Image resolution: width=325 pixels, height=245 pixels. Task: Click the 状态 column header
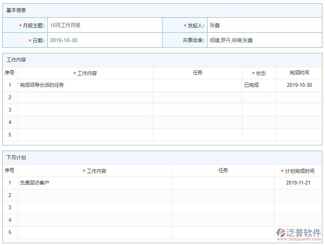[x=261, y=73]
